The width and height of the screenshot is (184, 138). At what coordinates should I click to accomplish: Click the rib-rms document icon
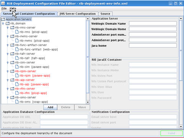click(17, 32)
